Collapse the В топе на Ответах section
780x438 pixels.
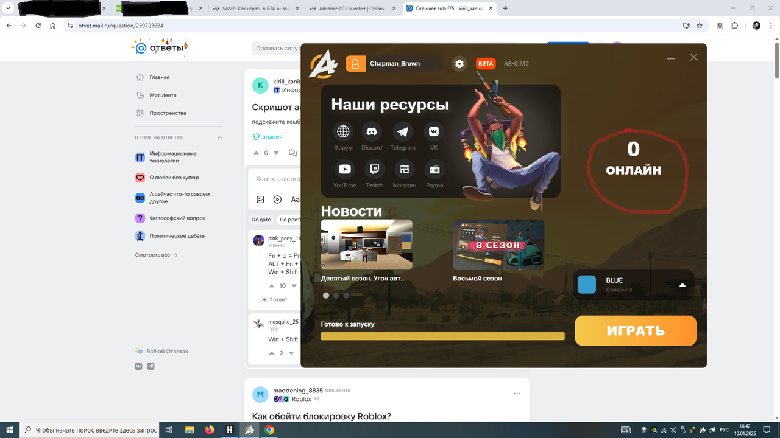(x=220, y=137)
